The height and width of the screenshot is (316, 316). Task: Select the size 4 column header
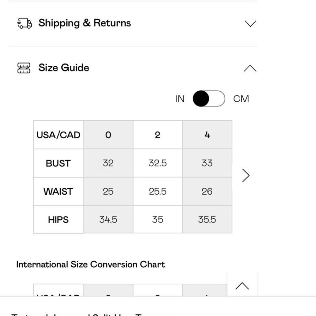tap(207, 135)
